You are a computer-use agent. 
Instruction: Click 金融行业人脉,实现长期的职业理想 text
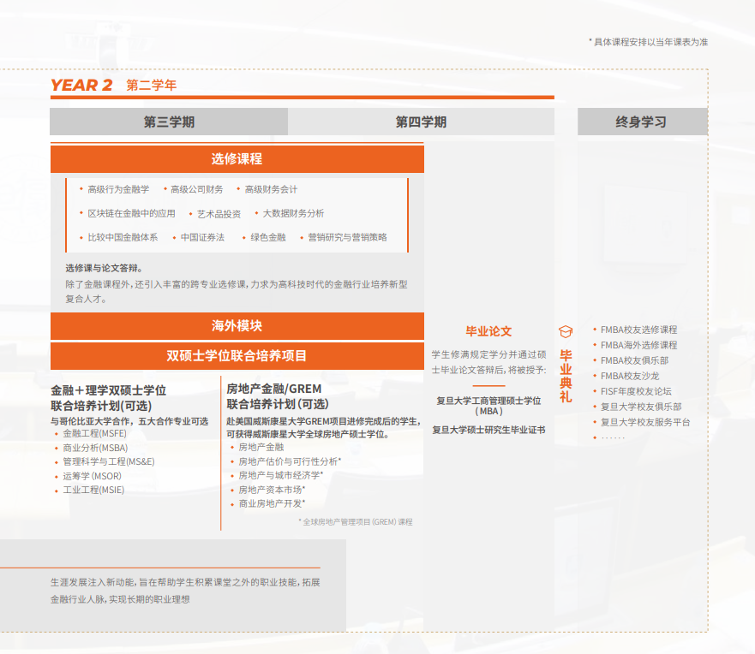[120, 600]
